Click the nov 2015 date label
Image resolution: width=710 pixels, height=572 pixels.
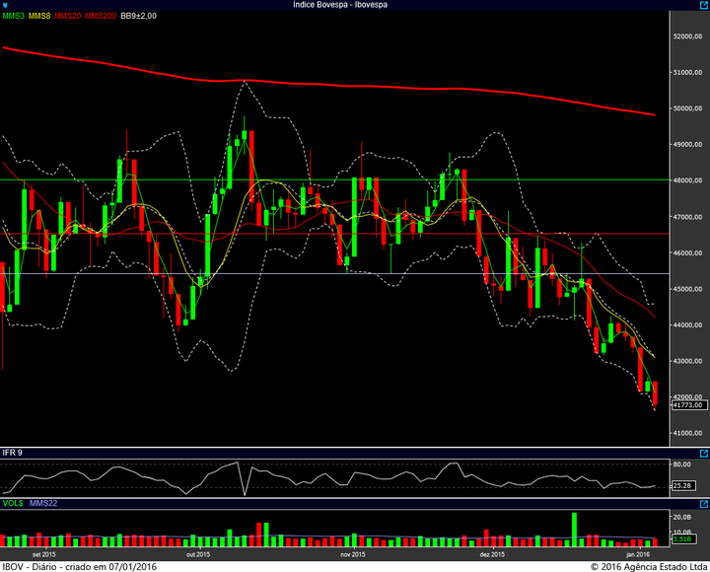(x=353, y=554)
